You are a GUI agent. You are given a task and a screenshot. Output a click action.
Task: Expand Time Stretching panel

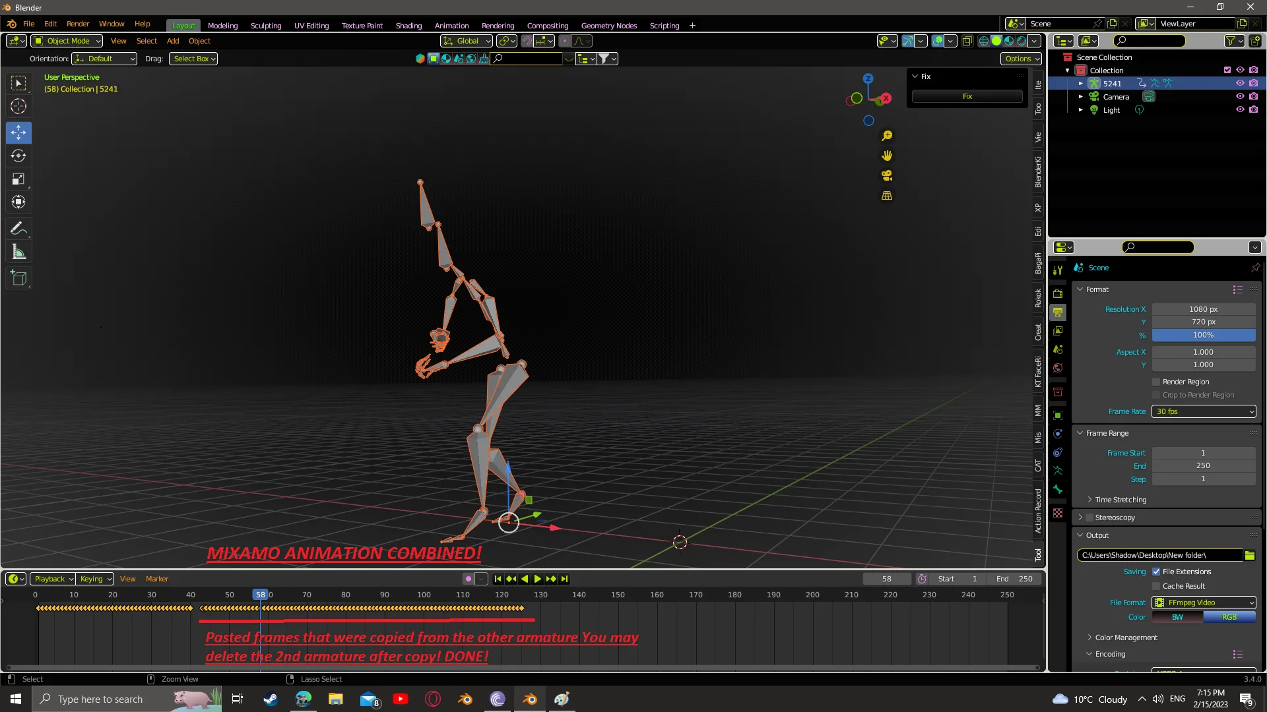(1121, 500)
